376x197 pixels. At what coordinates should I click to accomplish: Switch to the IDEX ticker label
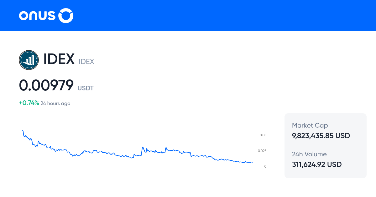pyautogui.click(x=86, y=62)
